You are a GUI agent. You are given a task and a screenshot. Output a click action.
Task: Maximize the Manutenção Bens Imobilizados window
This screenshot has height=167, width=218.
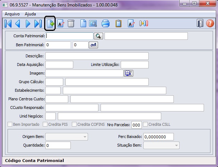tap(194, 3)
